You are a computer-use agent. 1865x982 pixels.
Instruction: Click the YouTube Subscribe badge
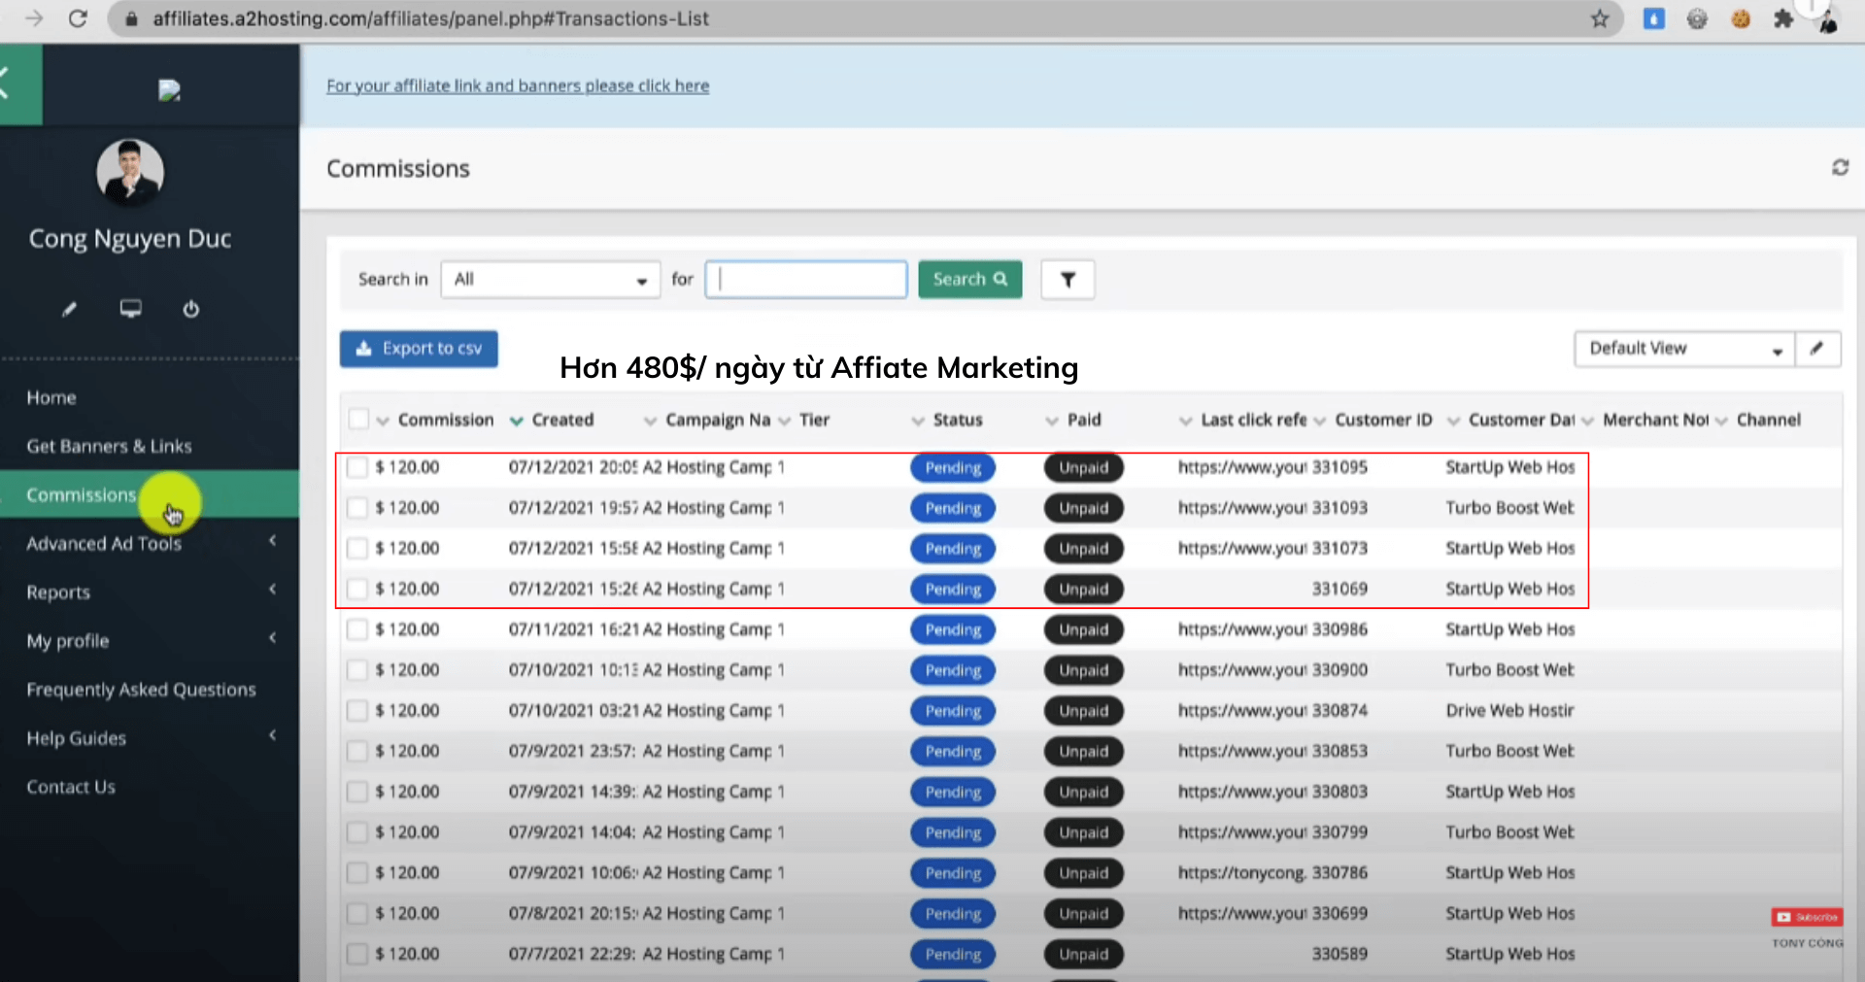(1807, 917)
